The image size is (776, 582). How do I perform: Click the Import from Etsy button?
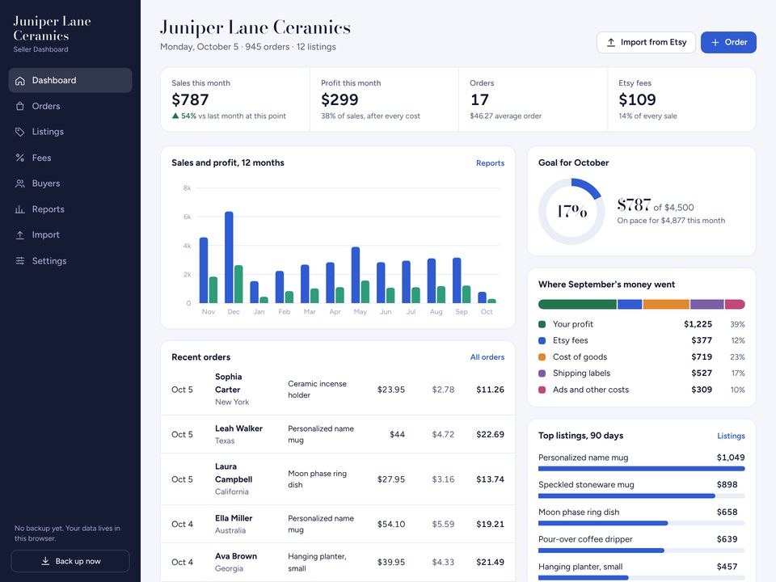point(646,43)
